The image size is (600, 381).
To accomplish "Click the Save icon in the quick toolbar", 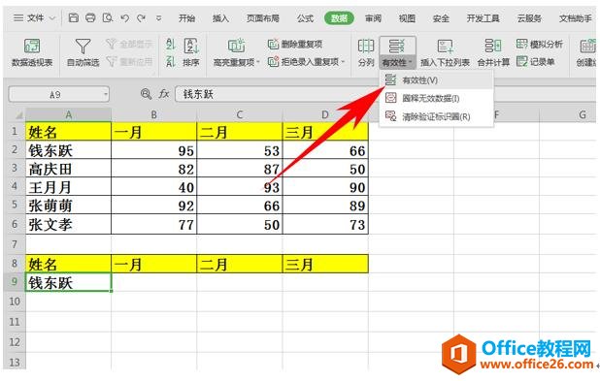I will coord(74,17).
